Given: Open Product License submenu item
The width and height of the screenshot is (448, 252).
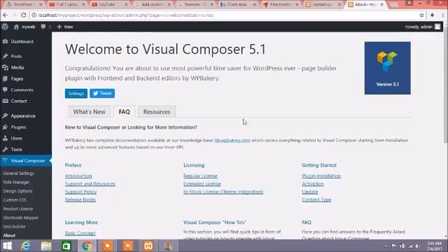Looking at the screenshot, I should click(x=18, y=209).
